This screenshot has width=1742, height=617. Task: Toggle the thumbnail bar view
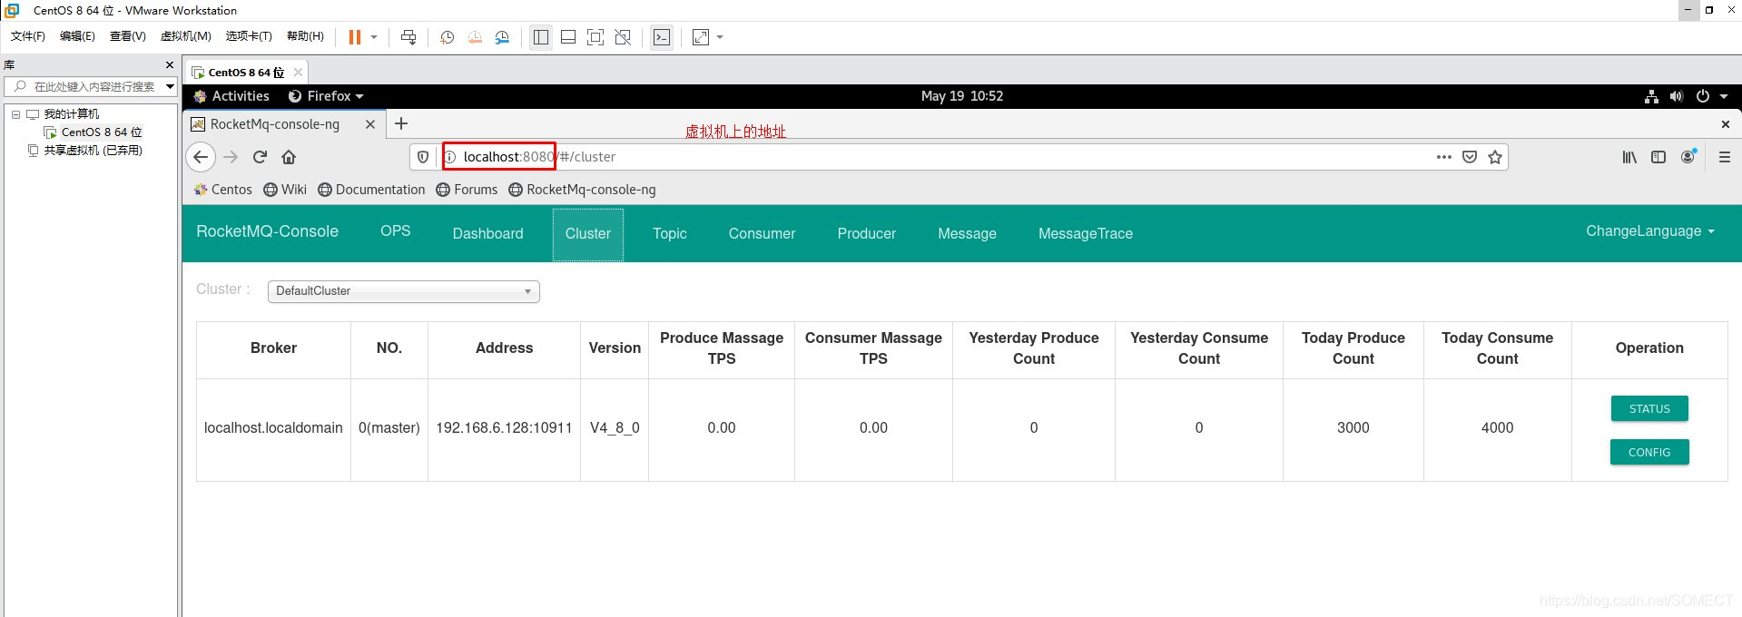click(568, 37)
